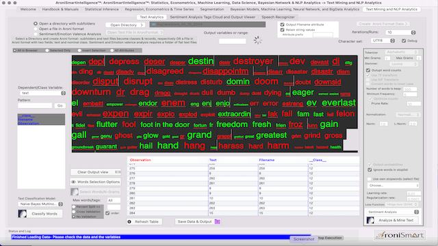
Task: Click the Open Directory button
Action: point(125,25)
